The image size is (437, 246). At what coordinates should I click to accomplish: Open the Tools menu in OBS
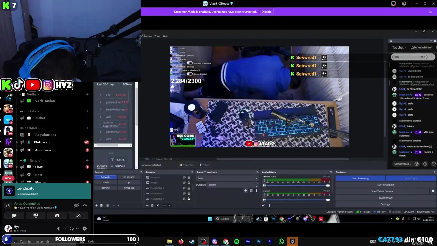157,36
